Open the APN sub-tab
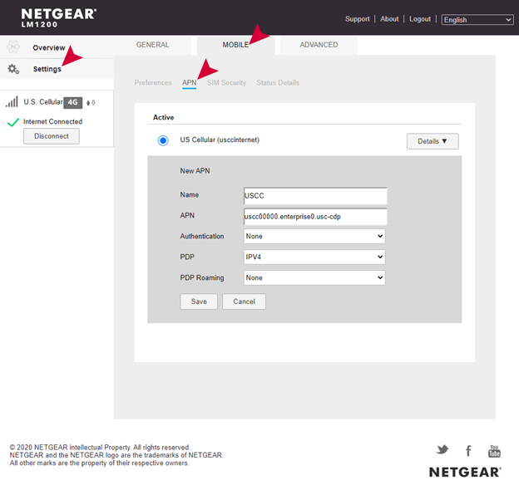The width and height of the screenshot is (519, 485). pos(190,83)
